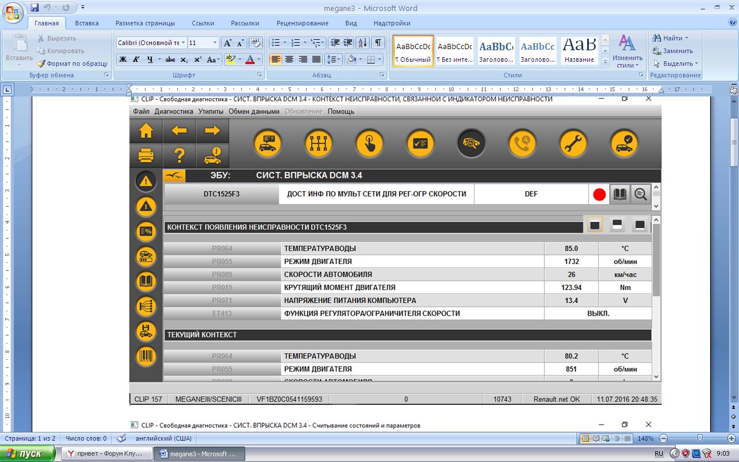Center align the text
This screenshot has height=462, width=739.
click(289, 59)
